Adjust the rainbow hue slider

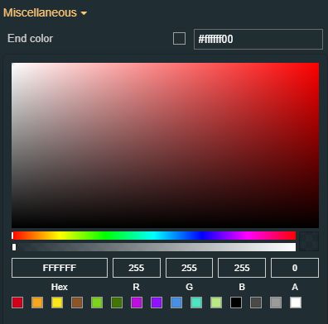tap(154, 236)
